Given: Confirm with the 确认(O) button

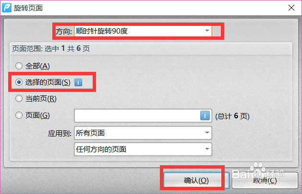Looking at the screenshot, I should coord(196,181).
